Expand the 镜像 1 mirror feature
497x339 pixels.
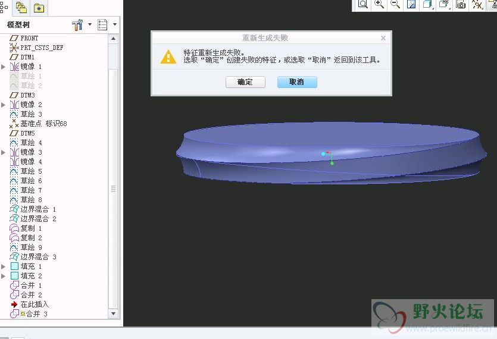pyautogui.click(x=4, y=67)
